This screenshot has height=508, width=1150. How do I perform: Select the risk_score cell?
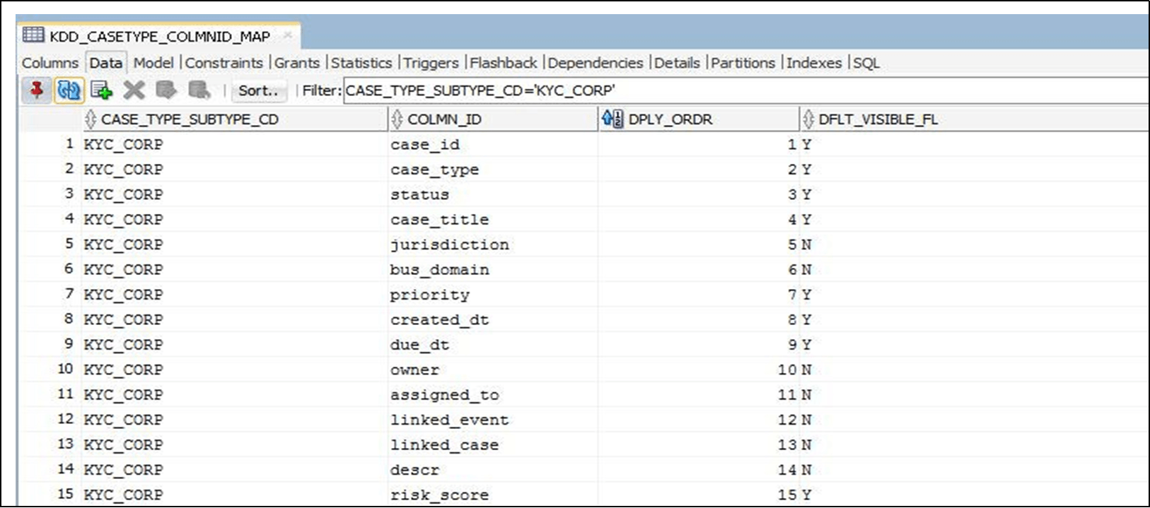coord(493,495)
